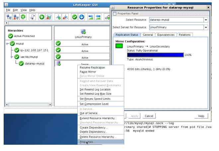Close the Resource Properties dialog
219x151 pixels.
[x=208, y=7]
